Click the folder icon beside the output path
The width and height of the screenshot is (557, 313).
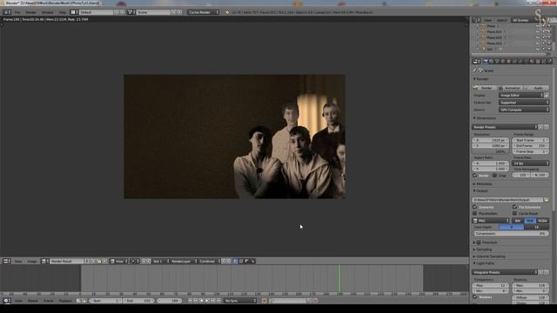click(547, 200)
